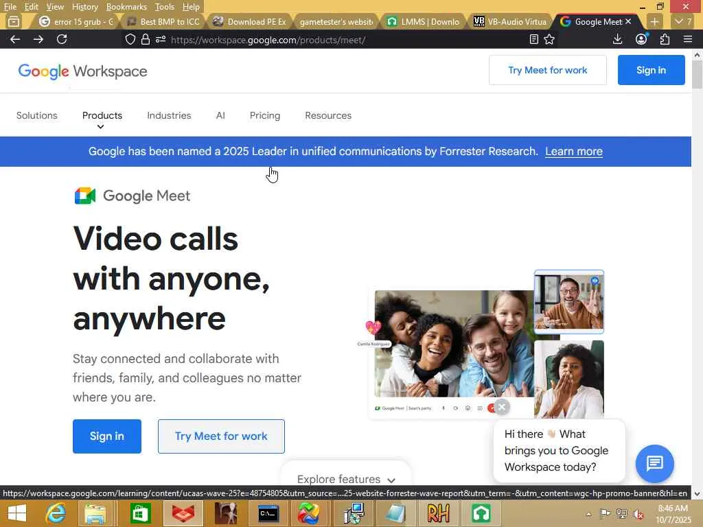Screen dimensions: 703x527
Task: Open the Edit menu
Action: [x=31, y=7]
